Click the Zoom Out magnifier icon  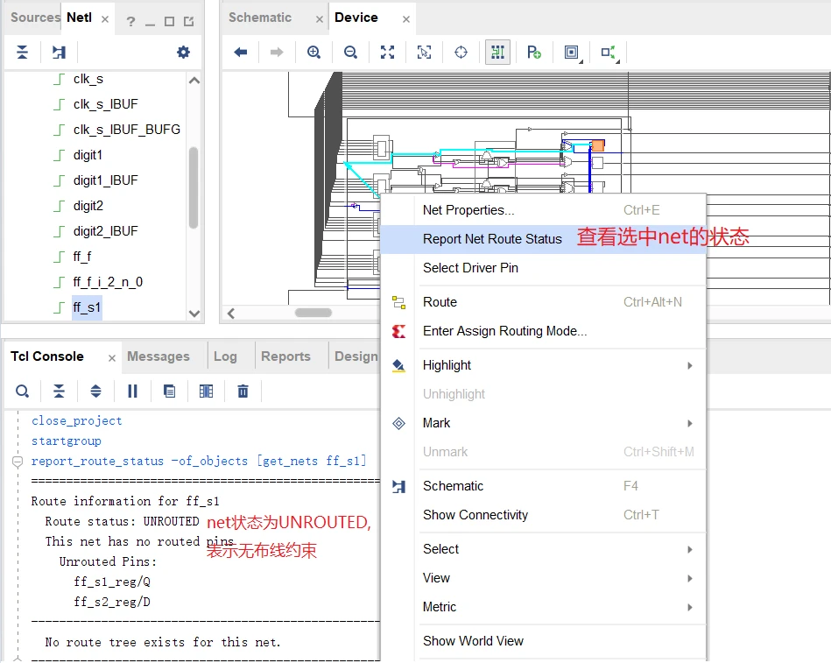[350, 52]
